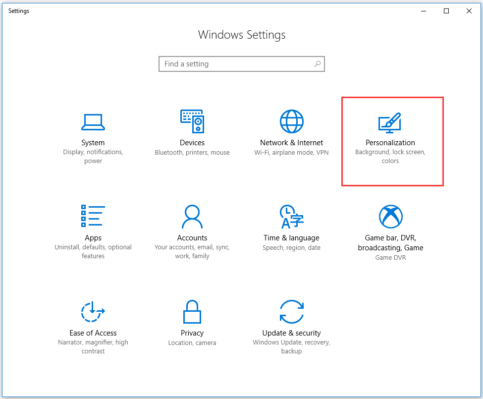Click the Personalization label
The image size is (483, 399).
[390, 143]
